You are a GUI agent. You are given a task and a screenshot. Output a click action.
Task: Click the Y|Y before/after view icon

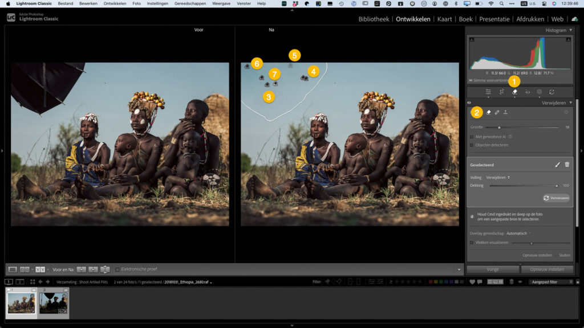[x=40, y=269]
